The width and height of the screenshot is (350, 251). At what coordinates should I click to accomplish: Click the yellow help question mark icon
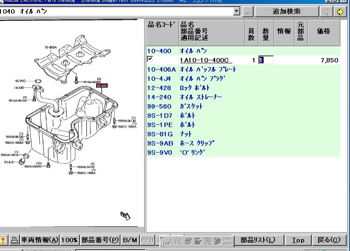pyautogui.click(x=4, y=240)
